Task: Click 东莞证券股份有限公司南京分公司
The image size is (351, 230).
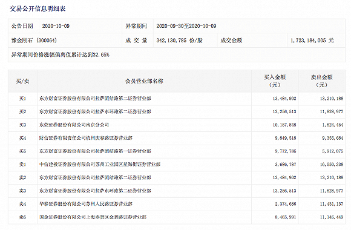Action: pyautogui.click(x=74, y=125)
